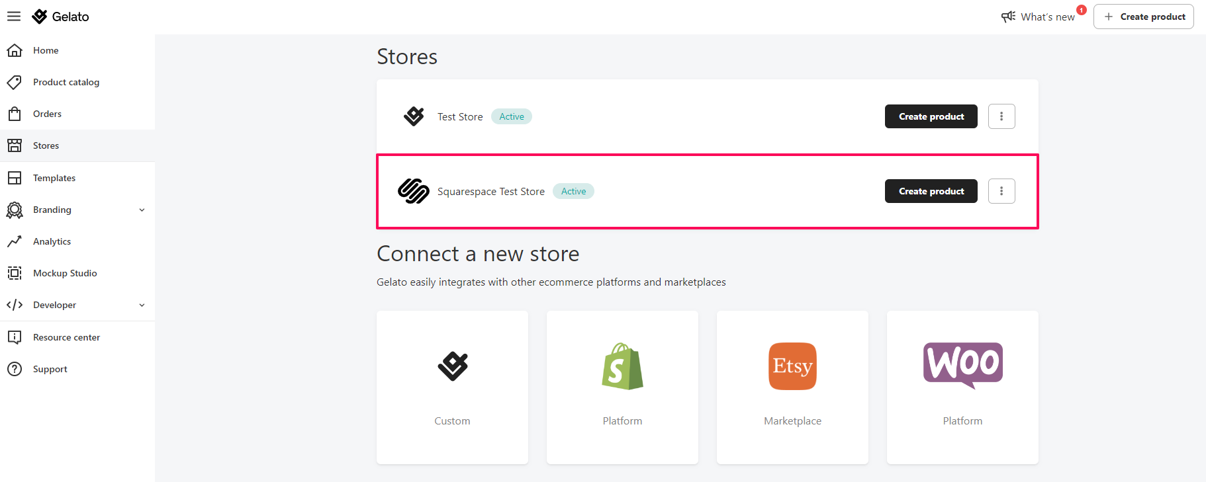Click the Resource center info icon
The width and height of the screenshot is (1206, 482).
[x=15, y=337]
